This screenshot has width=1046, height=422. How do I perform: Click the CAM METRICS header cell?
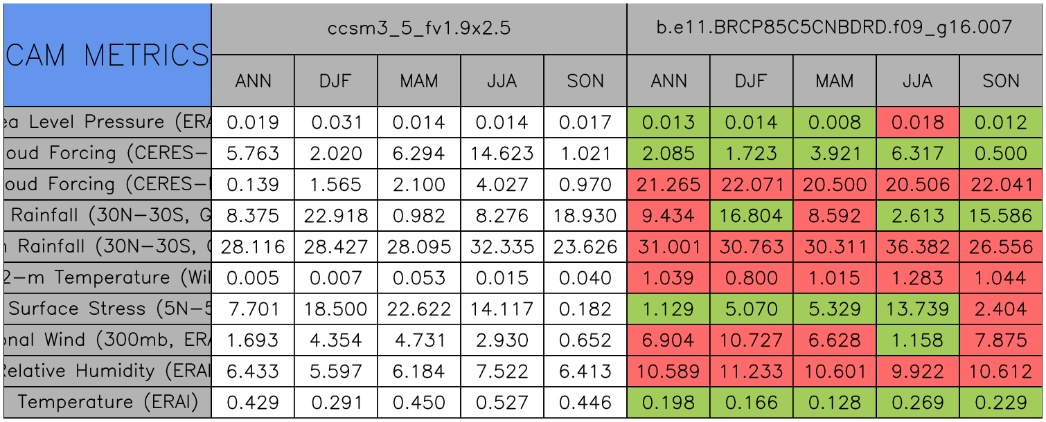point(107,55)
